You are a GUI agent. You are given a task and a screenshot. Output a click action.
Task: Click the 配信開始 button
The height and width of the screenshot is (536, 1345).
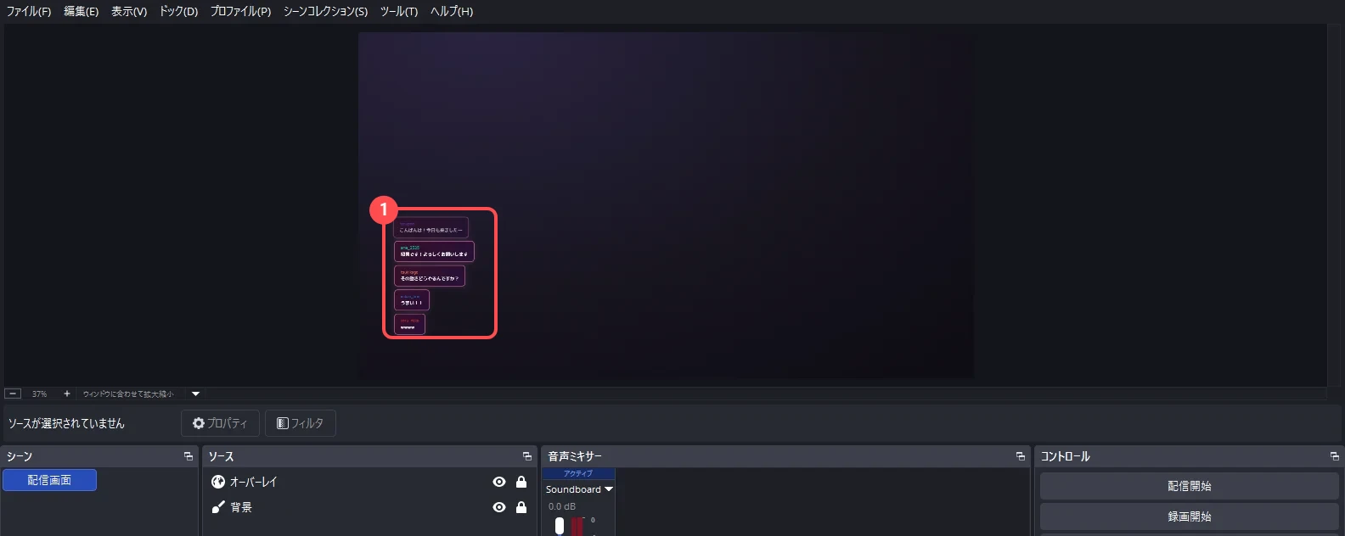1189,486
